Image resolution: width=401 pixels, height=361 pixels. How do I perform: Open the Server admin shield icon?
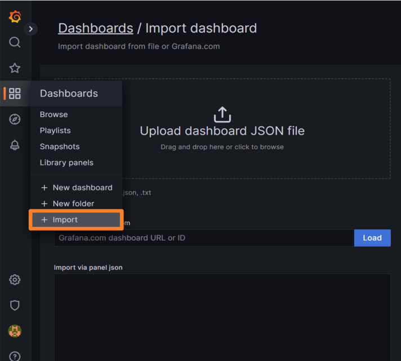[x=15, y=305]
